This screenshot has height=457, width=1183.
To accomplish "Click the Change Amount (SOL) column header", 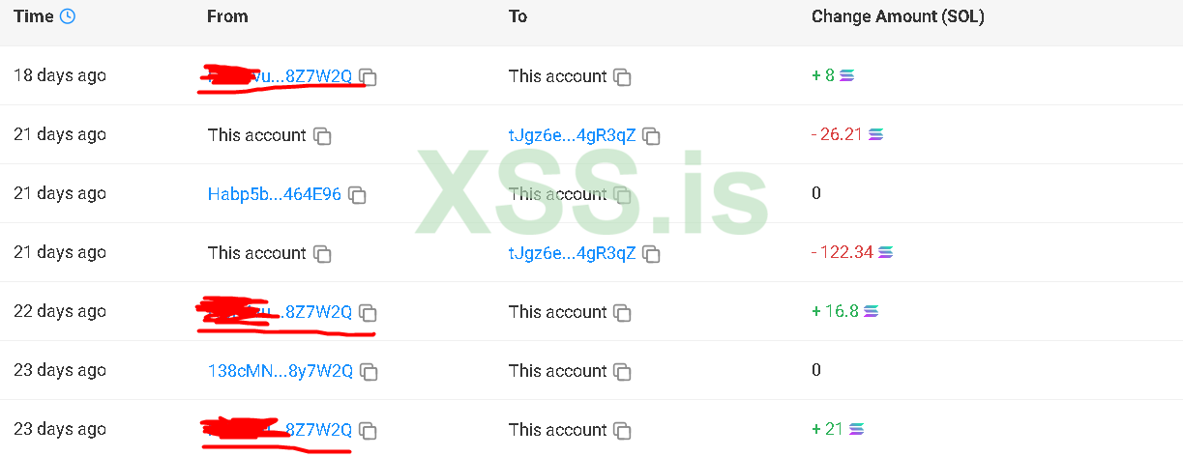I will coord(898,16).
